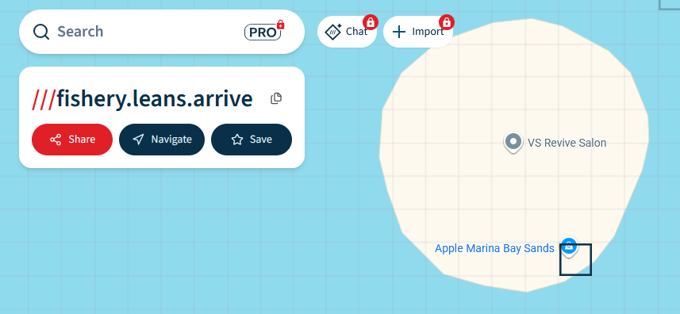Open the Chat button
Screen dimensions: 680x314
347,32
